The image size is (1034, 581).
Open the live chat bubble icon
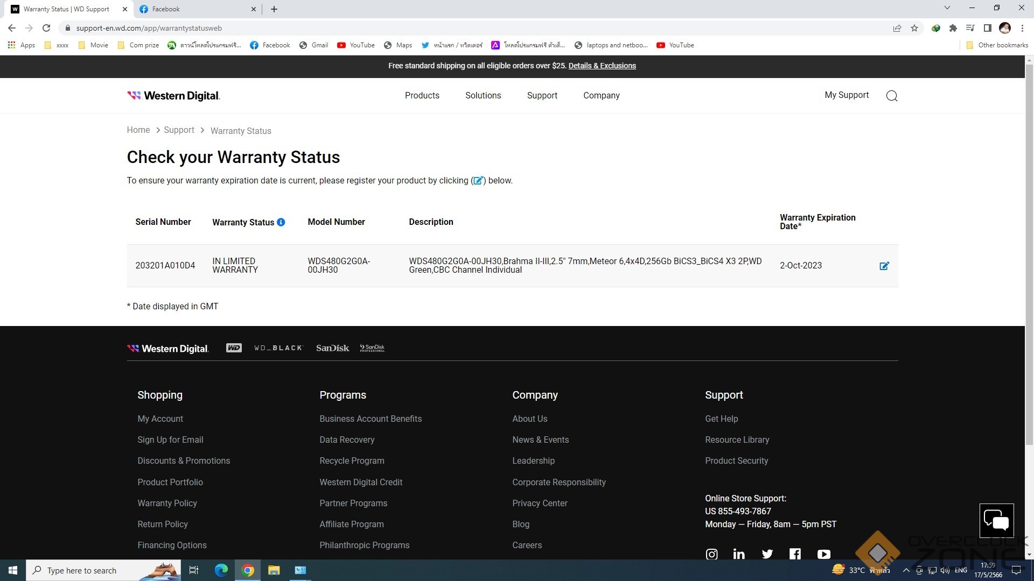pyautogui.click(x=996, y=520)
